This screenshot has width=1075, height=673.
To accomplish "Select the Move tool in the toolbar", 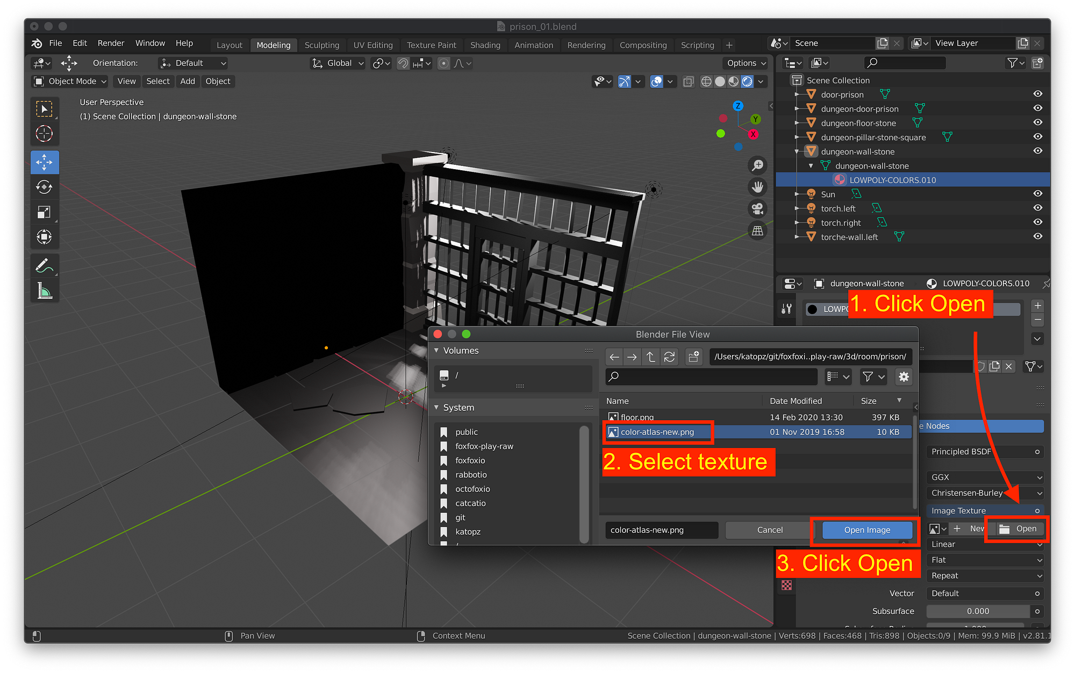I will pyautogui.click(x=45, y=162).
